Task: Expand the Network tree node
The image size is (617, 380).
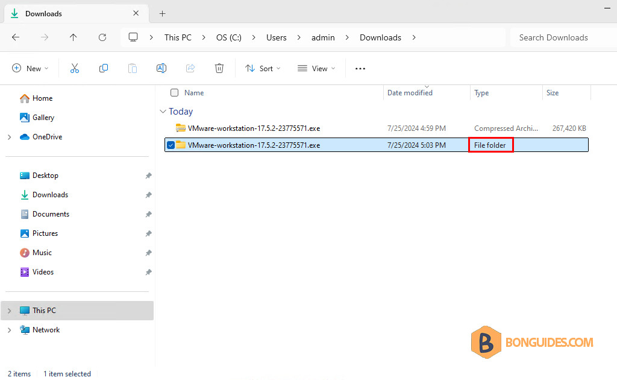Action: pyautogui.click(x=10, y=330)
